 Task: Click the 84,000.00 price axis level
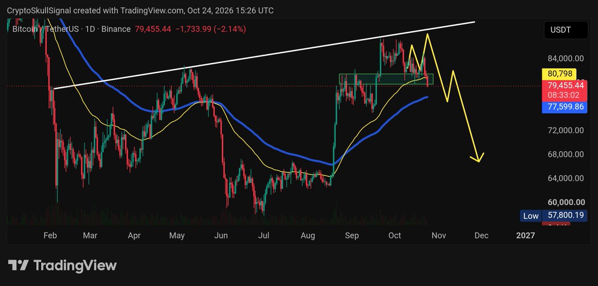[x=566, y=58]
